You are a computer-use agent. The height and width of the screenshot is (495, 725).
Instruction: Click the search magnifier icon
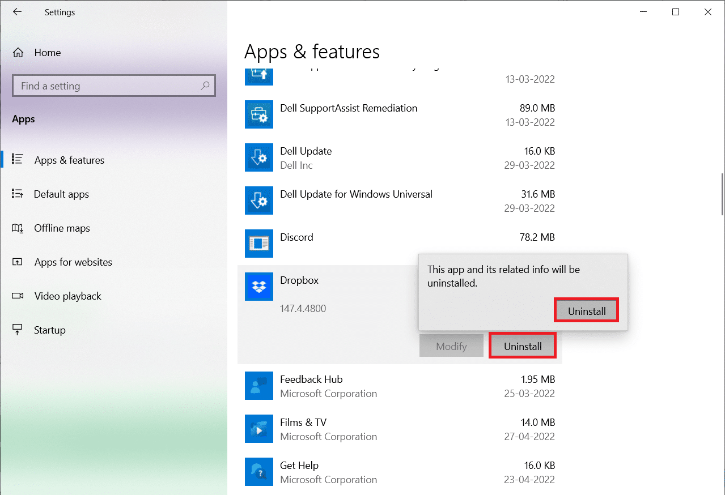point(205,86)
